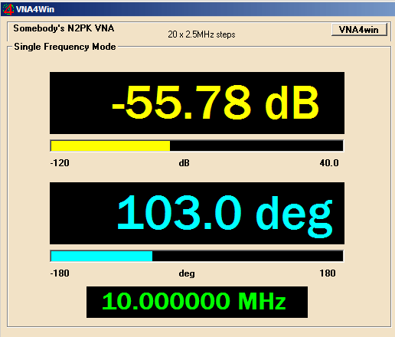Click the VNA4win button

click(359, 30)
